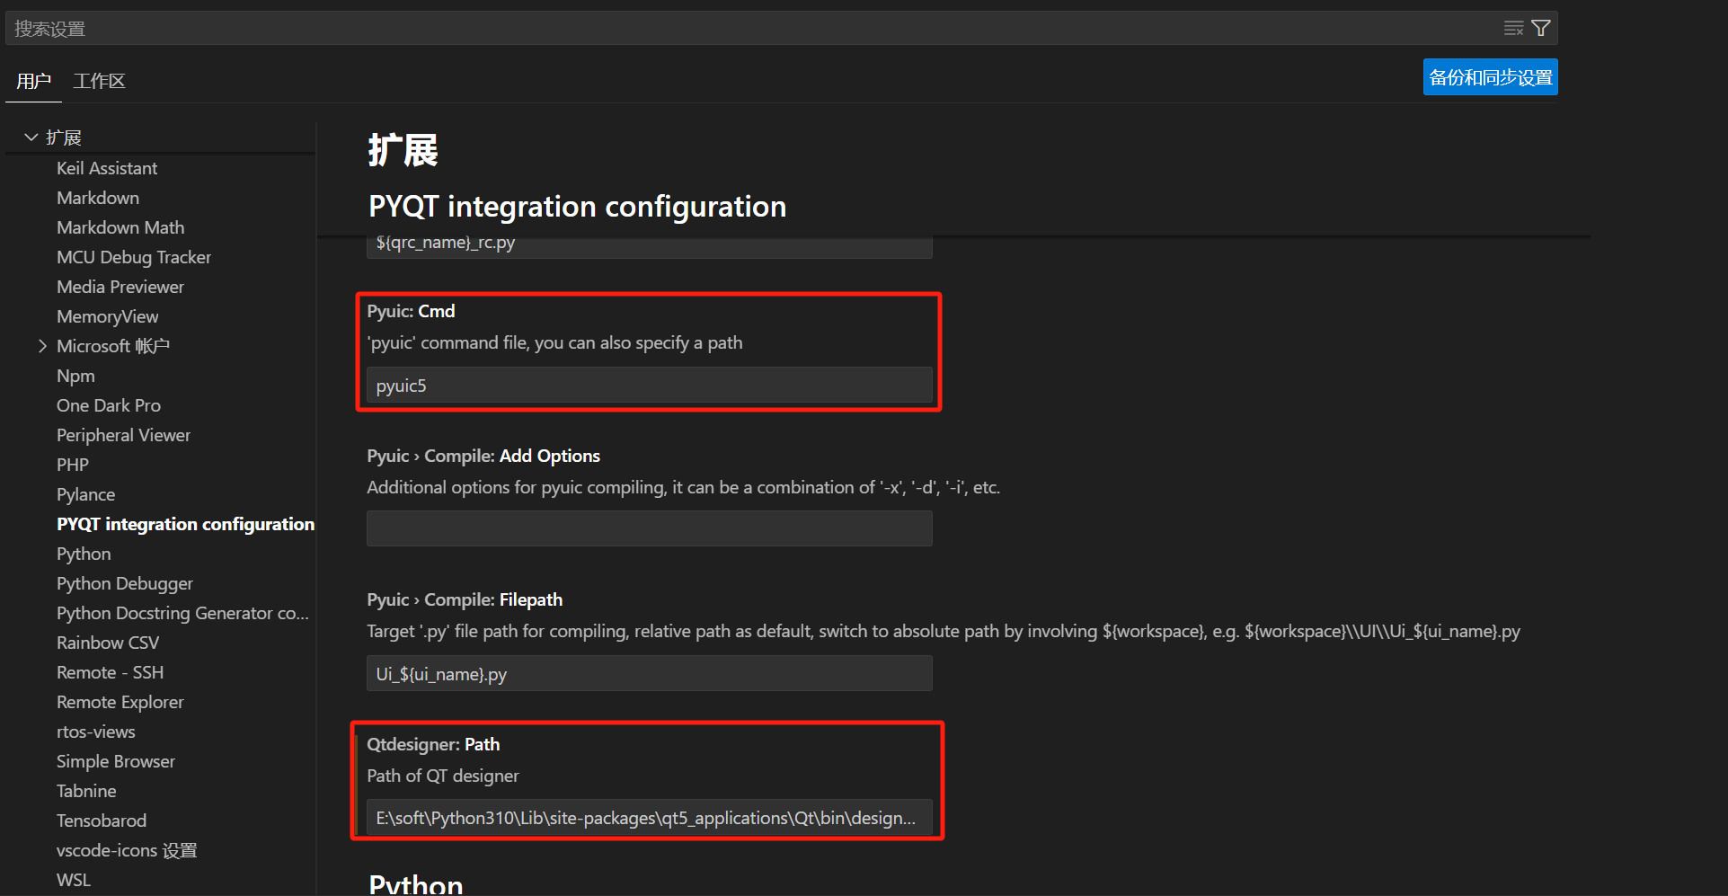Open Remote Explorer settings

pyautogui.click(x=120, y=702)
